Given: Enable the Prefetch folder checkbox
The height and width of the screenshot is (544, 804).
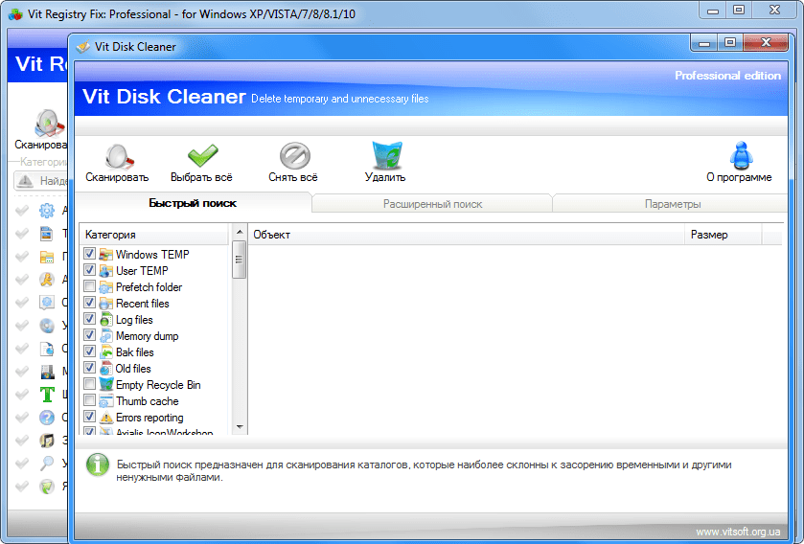Looking at the screenshot, I should [x=90, y=285].
